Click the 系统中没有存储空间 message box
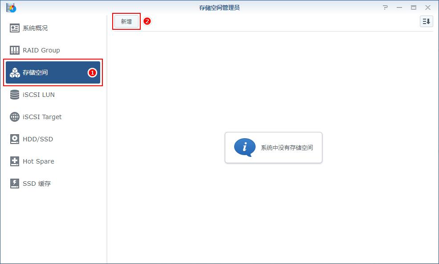This screenshot has width=439, height=264. point(273,147)
